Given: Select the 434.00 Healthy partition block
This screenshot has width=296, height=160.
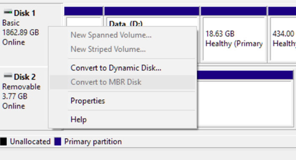Looking at the screenshot, I should pos(282,34).
